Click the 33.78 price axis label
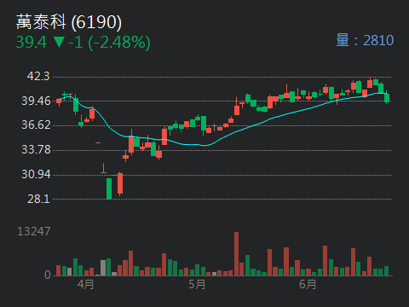 click(36, 149)
